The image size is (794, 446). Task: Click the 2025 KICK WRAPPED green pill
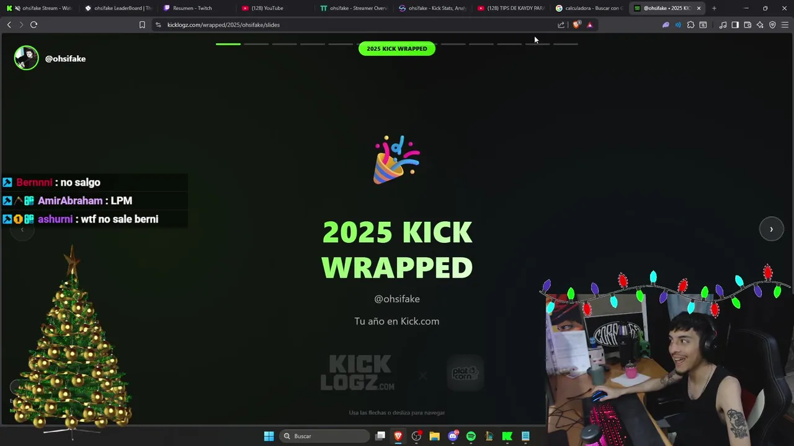(397, 48)
